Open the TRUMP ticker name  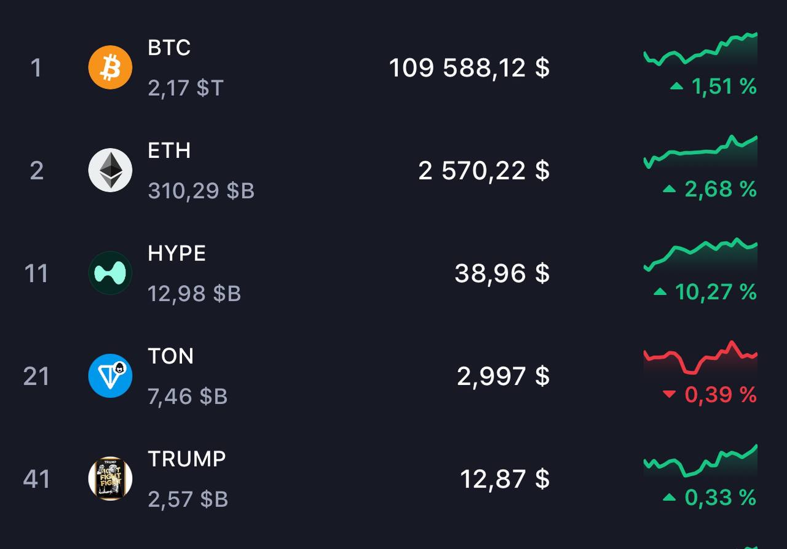point(187,459)
